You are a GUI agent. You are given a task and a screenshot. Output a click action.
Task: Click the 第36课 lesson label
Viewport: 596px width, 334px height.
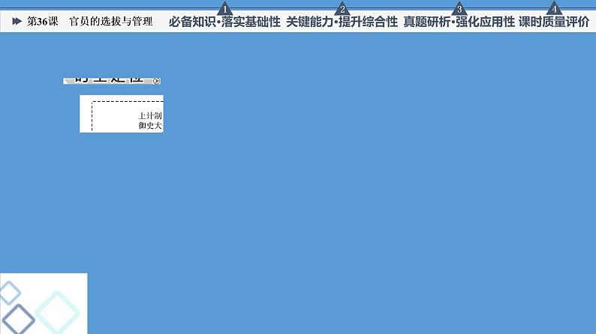click(42, 22)
